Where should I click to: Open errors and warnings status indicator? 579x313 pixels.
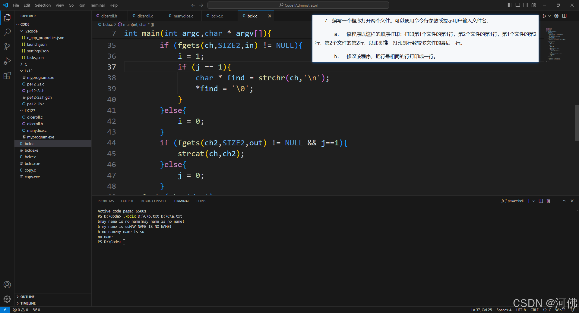[21, 310]
